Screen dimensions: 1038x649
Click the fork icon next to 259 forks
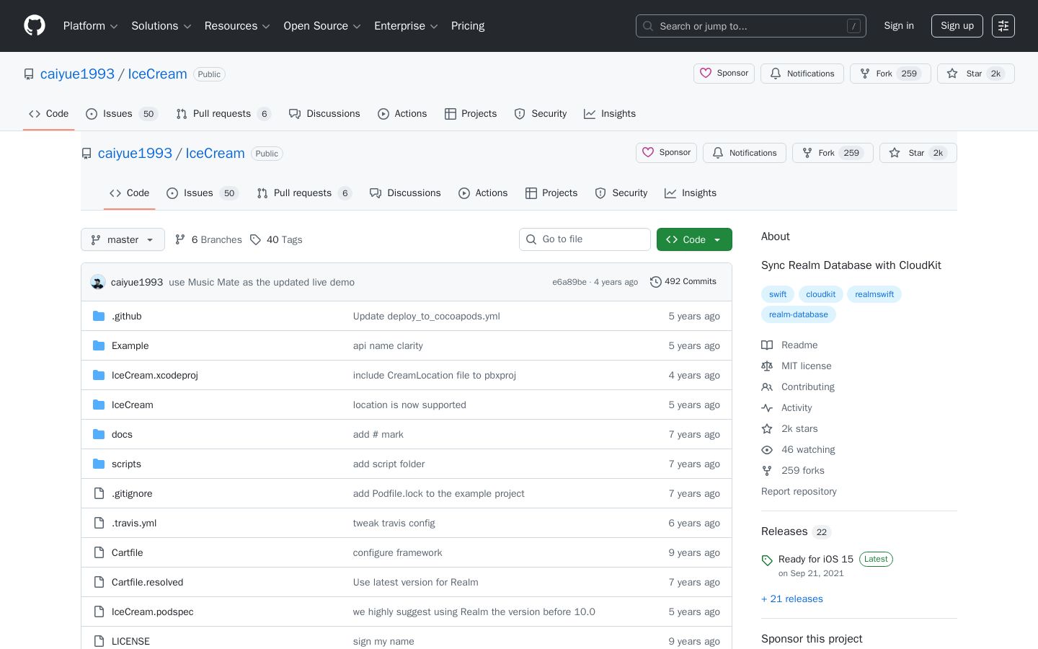[x=767, y=471]
